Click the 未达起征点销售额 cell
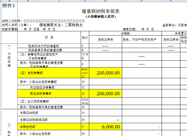This screenshot has height=136, width=187. (x=49, y=87)
